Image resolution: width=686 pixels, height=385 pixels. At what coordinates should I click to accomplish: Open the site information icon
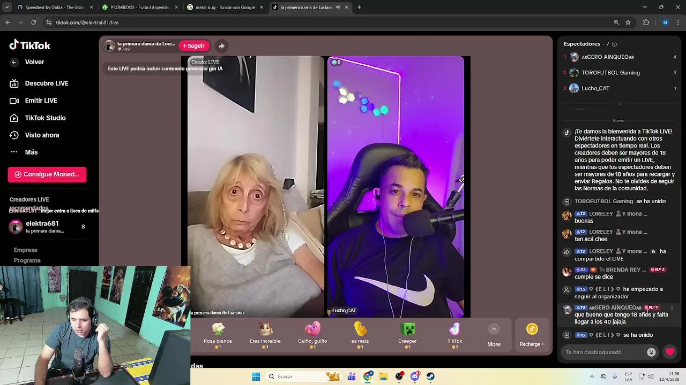pyautogui.click(x=49, y=22)
